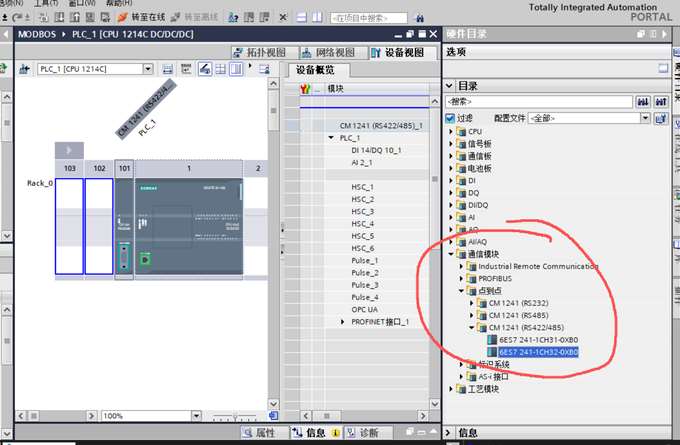
Task: Click the cross-reference X icon
Action: click(x=283, y=17)
